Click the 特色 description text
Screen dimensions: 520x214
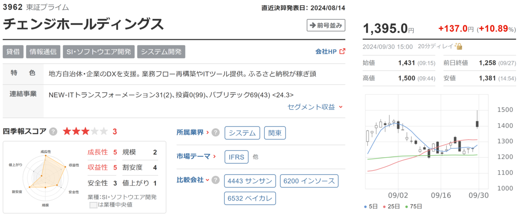tap(182, 73)
